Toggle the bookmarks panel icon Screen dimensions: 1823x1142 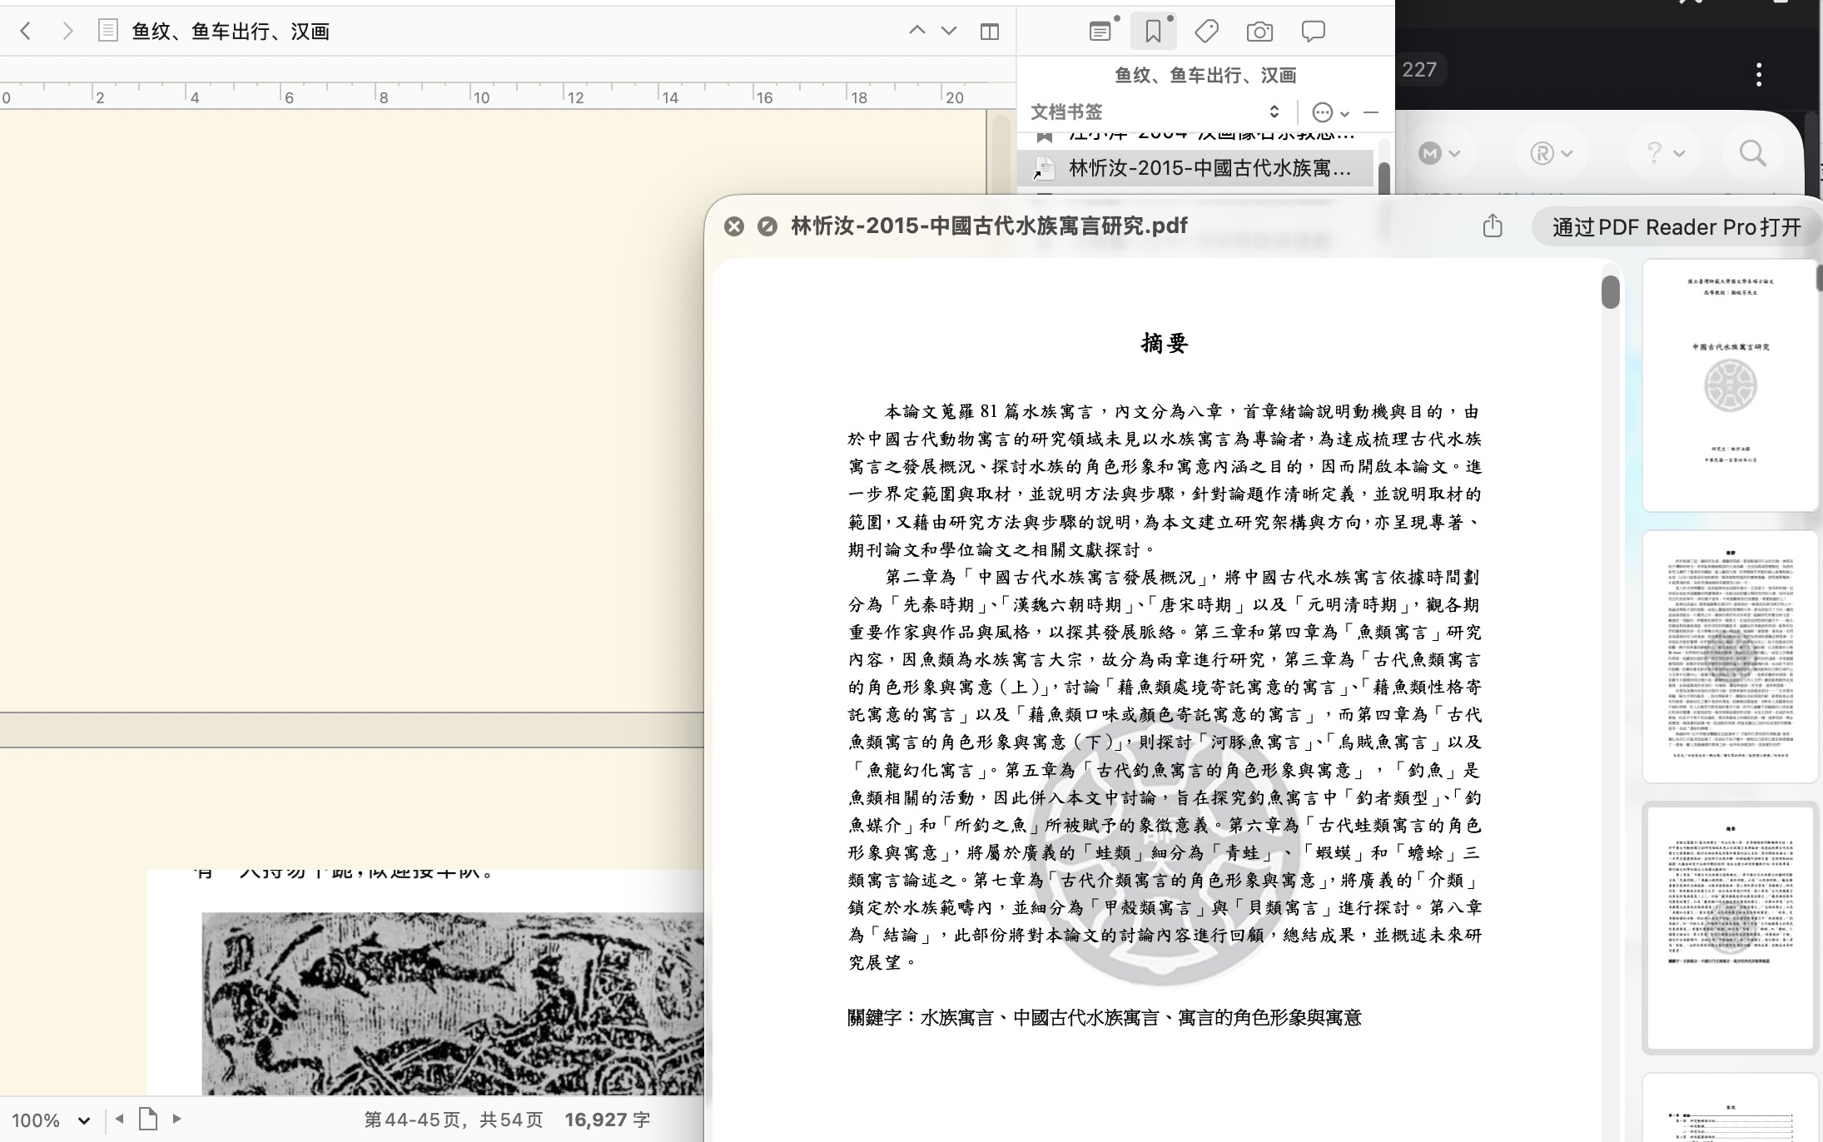click(x=1153, y=31)
